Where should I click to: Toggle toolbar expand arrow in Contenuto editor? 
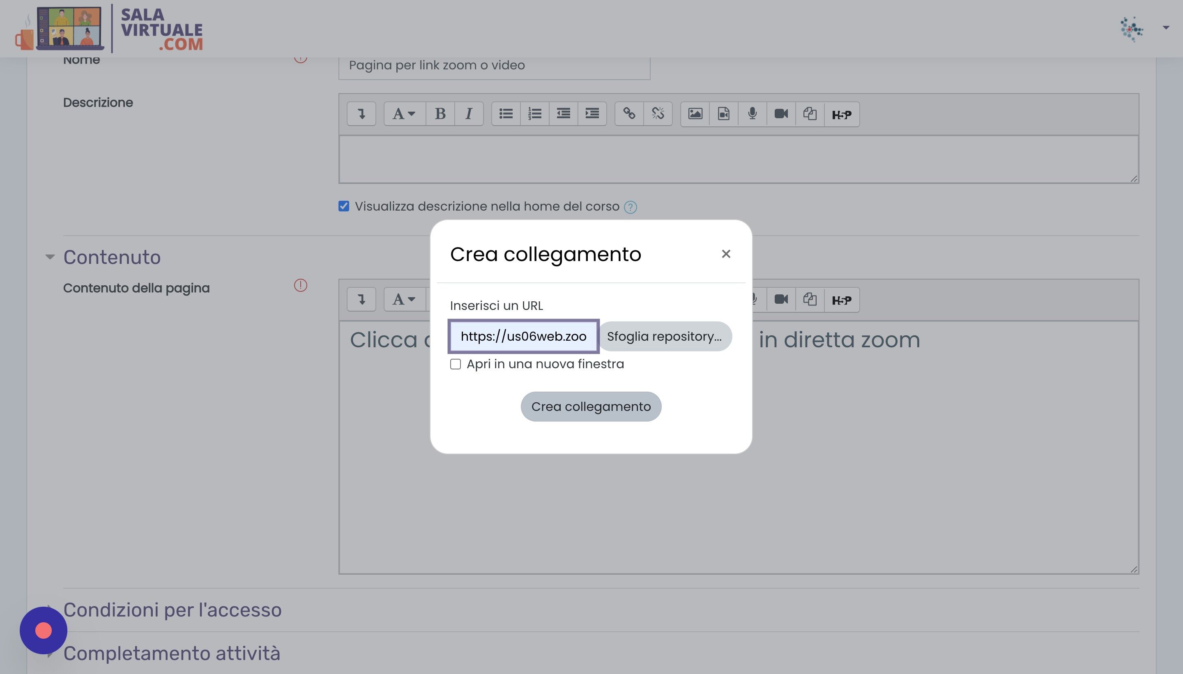[361, 300]
